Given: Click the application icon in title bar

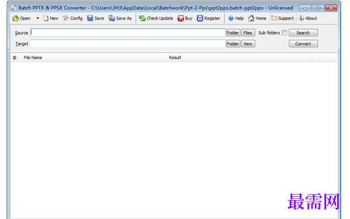Looking at the screenshot, I should [x=13, y=8].
